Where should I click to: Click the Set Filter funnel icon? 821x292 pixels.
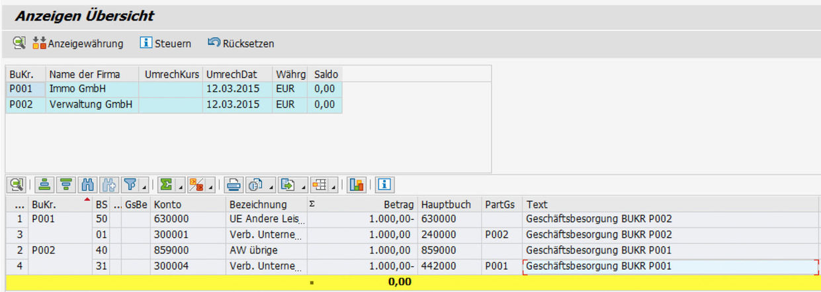click(x=130, y=185)
